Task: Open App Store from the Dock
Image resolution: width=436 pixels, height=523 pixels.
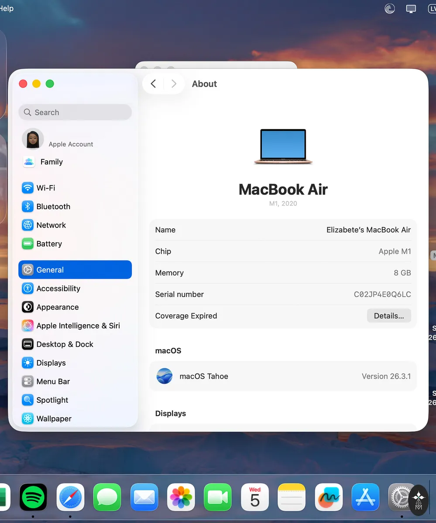Action: click(x=365, y=497)
